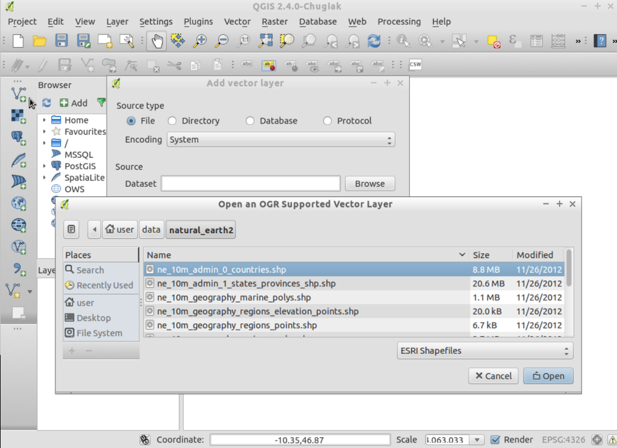Open the Vector menu
The width and height of the screenshot is (617, 448).
click(x=237, y=22)
